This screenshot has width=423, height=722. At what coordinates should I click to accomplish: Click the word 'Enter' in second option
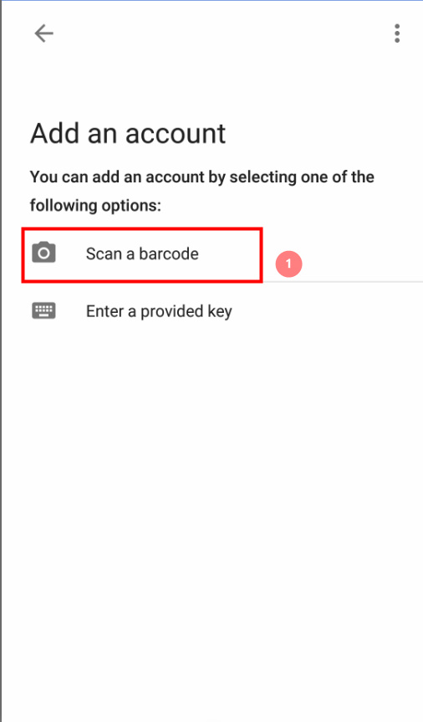(x=105, y=311)
